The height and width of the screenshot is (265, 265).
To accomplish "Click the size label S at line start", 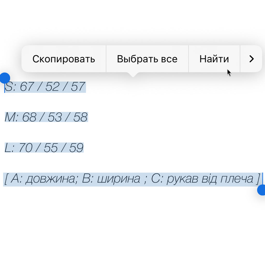I will [8, 87].
